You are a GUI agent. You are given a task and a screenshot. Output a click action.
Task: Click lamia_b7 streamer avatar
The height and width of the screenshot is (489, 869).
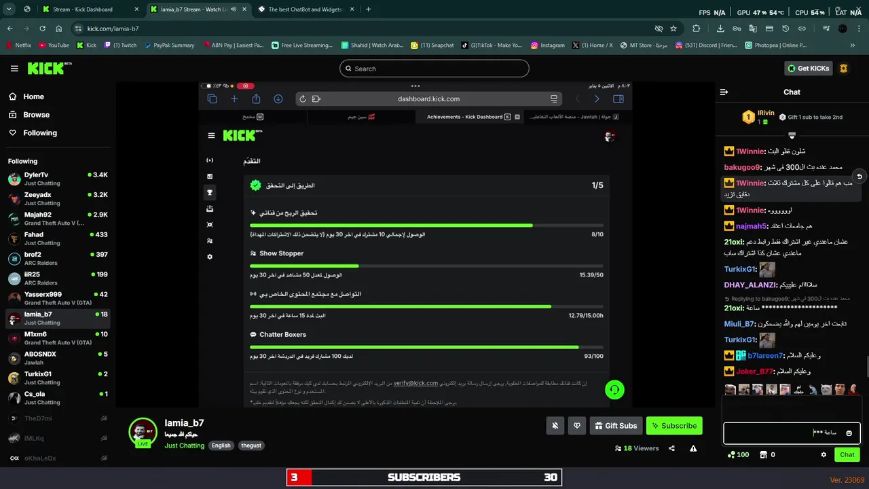[x=143, y=432]
